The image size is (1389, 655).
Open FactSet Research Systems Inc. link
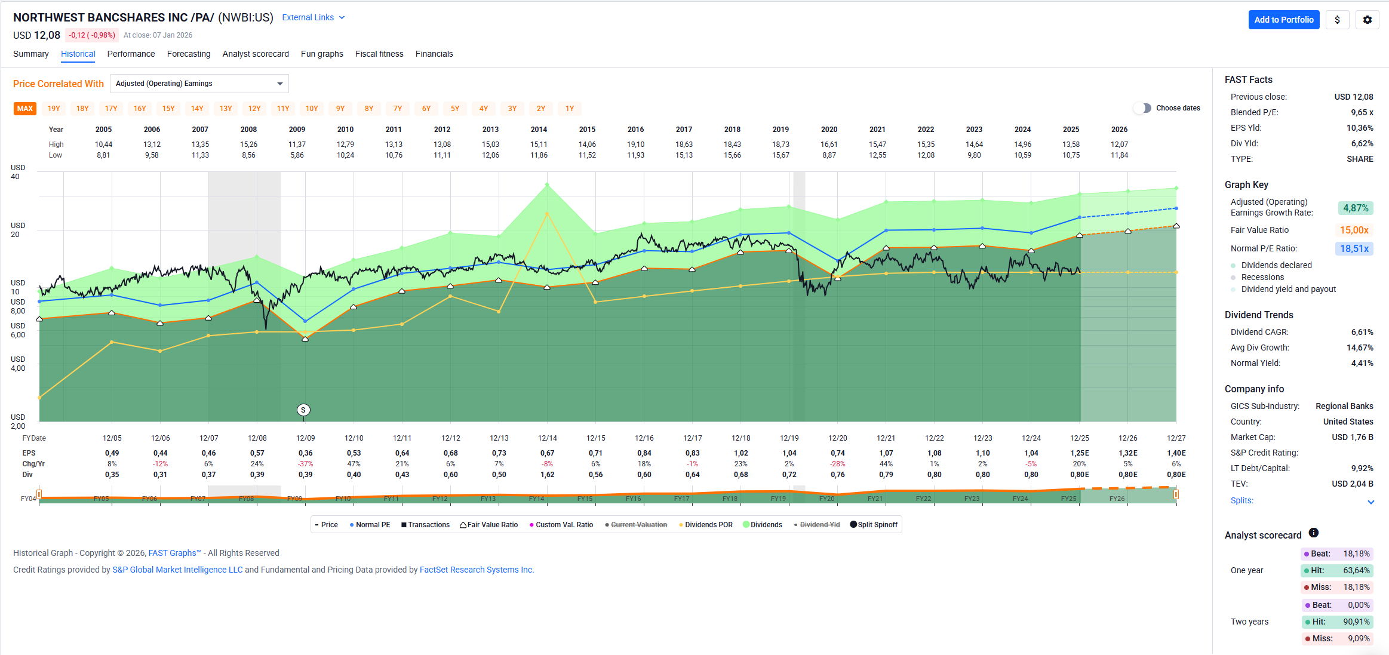pos(476,570)
